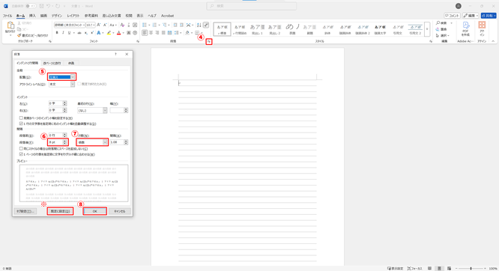This screenshot has height=271, width=499.
Task: Click the Superscript icon
Action: point(92,33)
